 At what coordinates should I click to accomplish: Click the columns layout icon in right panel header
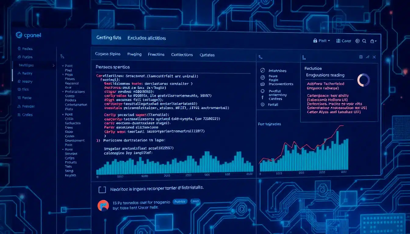coord(361,57)
